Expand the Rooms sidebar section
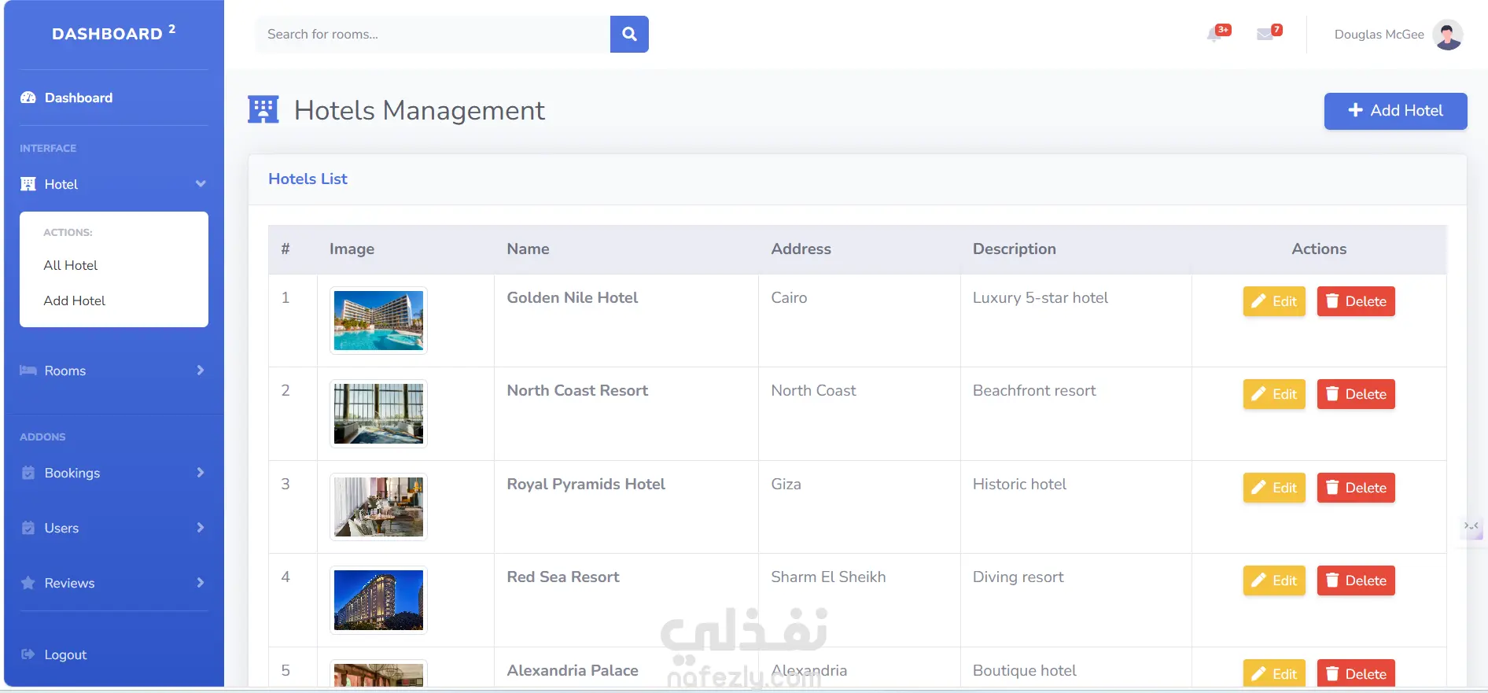The image size is (1488, 693). click(201, 370)
